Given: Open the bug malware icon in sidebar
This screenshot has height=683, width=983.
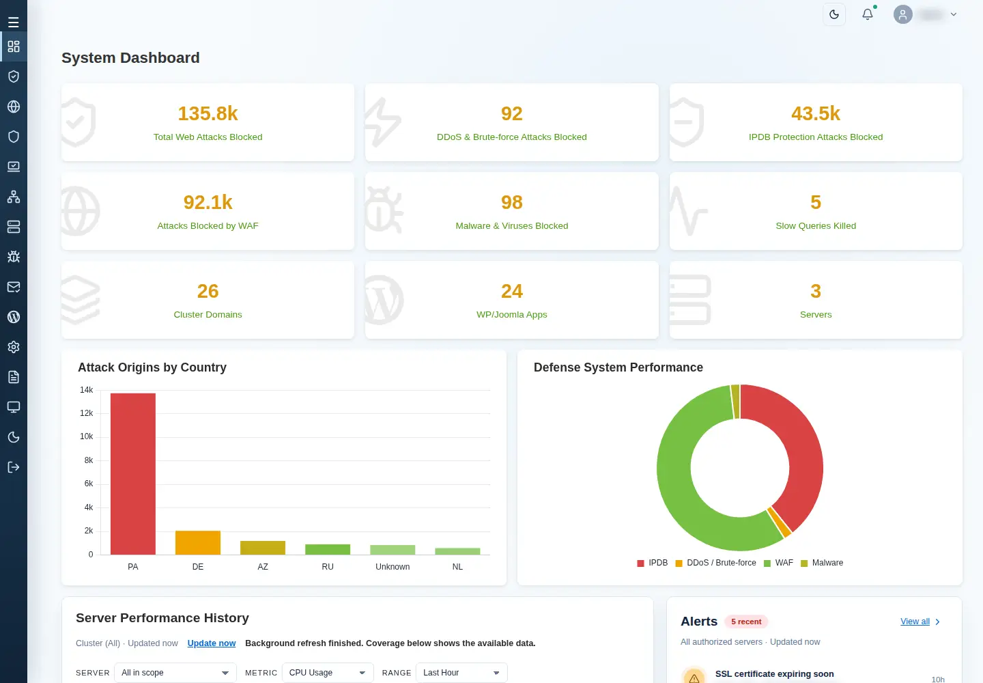Looking at the screenshot, I should [14, 257].
